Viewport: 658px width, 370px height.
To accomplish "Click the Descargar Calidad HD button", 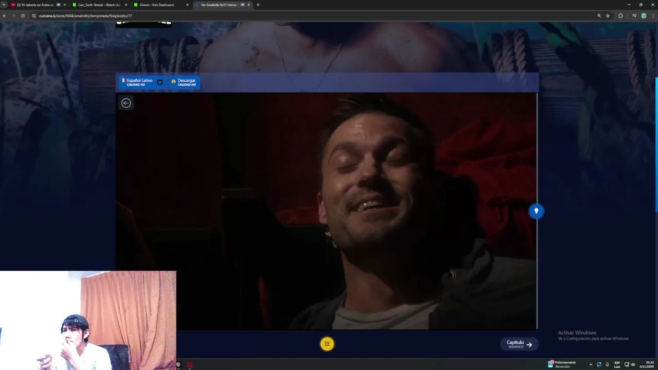I will click(185, 82).
